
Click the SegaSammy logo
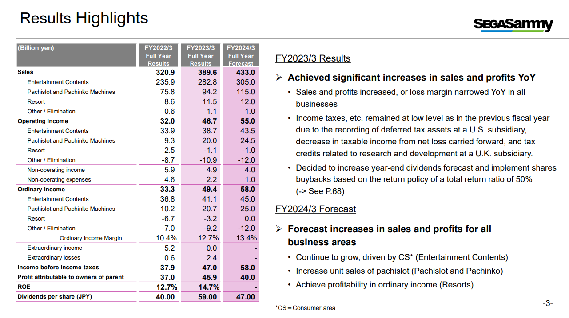coord(513,25)
